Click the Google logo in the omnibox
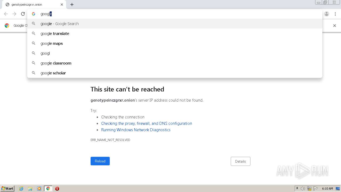 pyautogui.click(x=34, y=14)
